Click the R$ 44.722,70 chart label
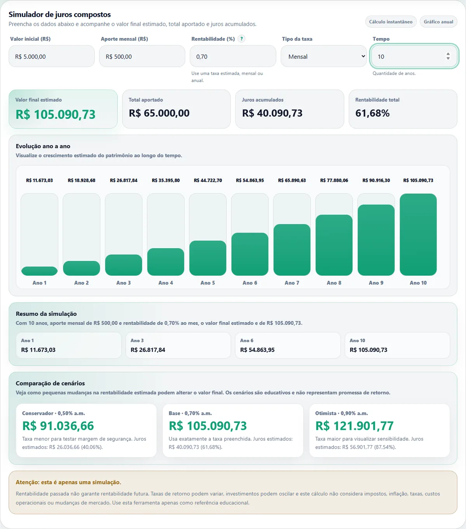The image size is (466, 529). click(x=208, y=180)
